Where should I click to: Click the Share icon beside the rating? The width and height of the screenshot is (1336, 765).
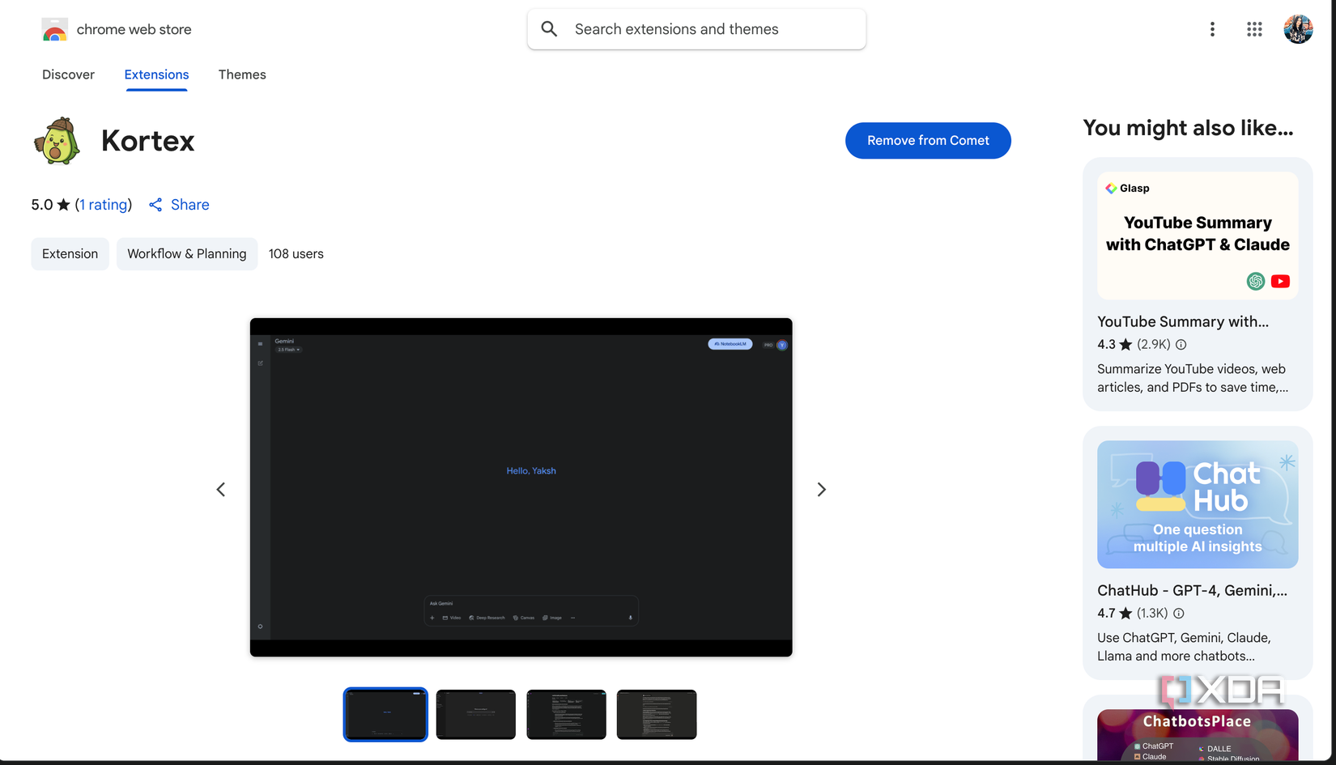coord(155,205)
